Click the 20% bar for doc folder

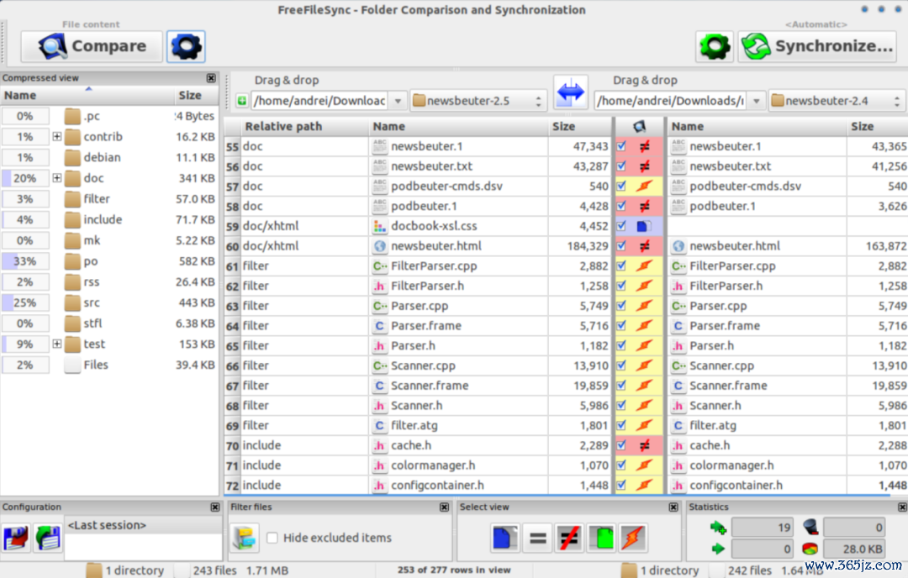click(25, 178)
